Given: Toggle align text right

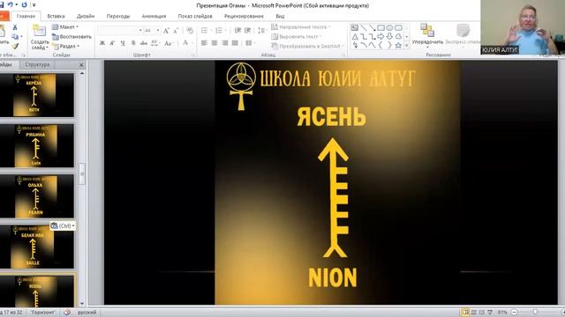Looking at the screenshot, I should (x=225, y=43).
